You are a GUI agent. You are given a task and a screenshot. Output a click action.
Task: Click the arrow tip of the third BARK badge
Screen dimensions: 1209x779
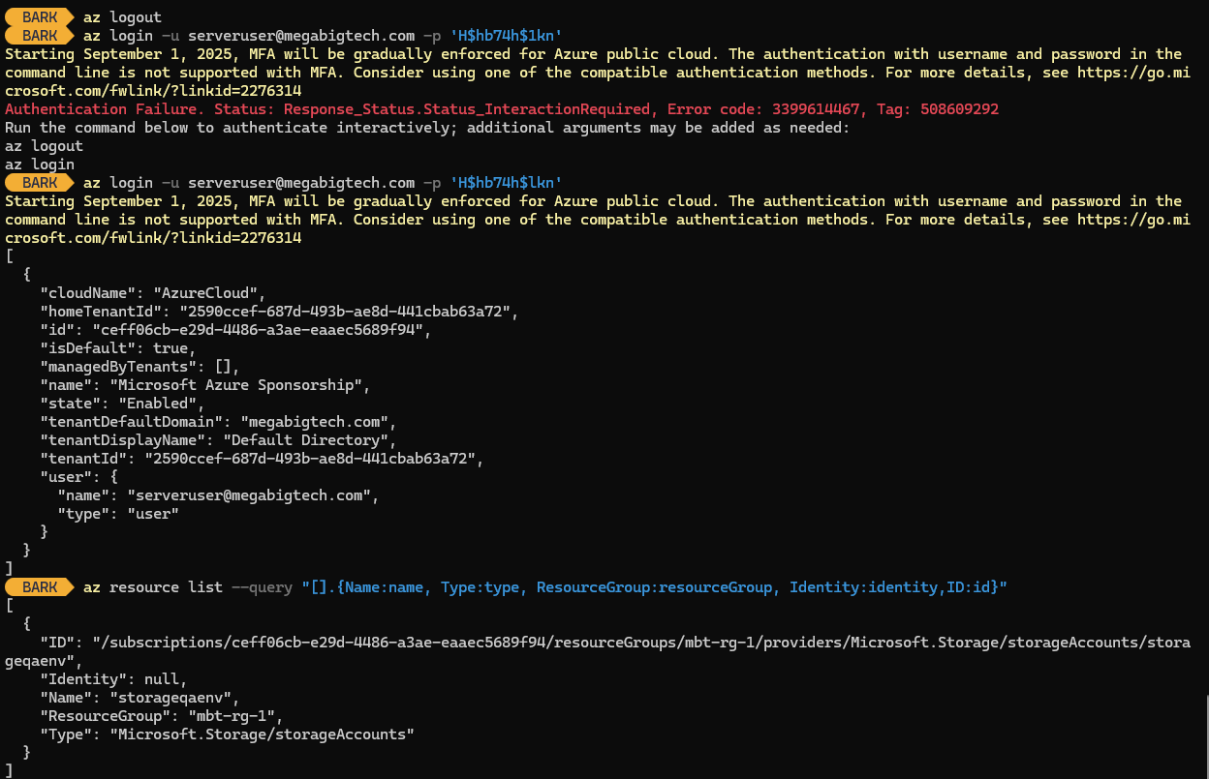(72, 182)
